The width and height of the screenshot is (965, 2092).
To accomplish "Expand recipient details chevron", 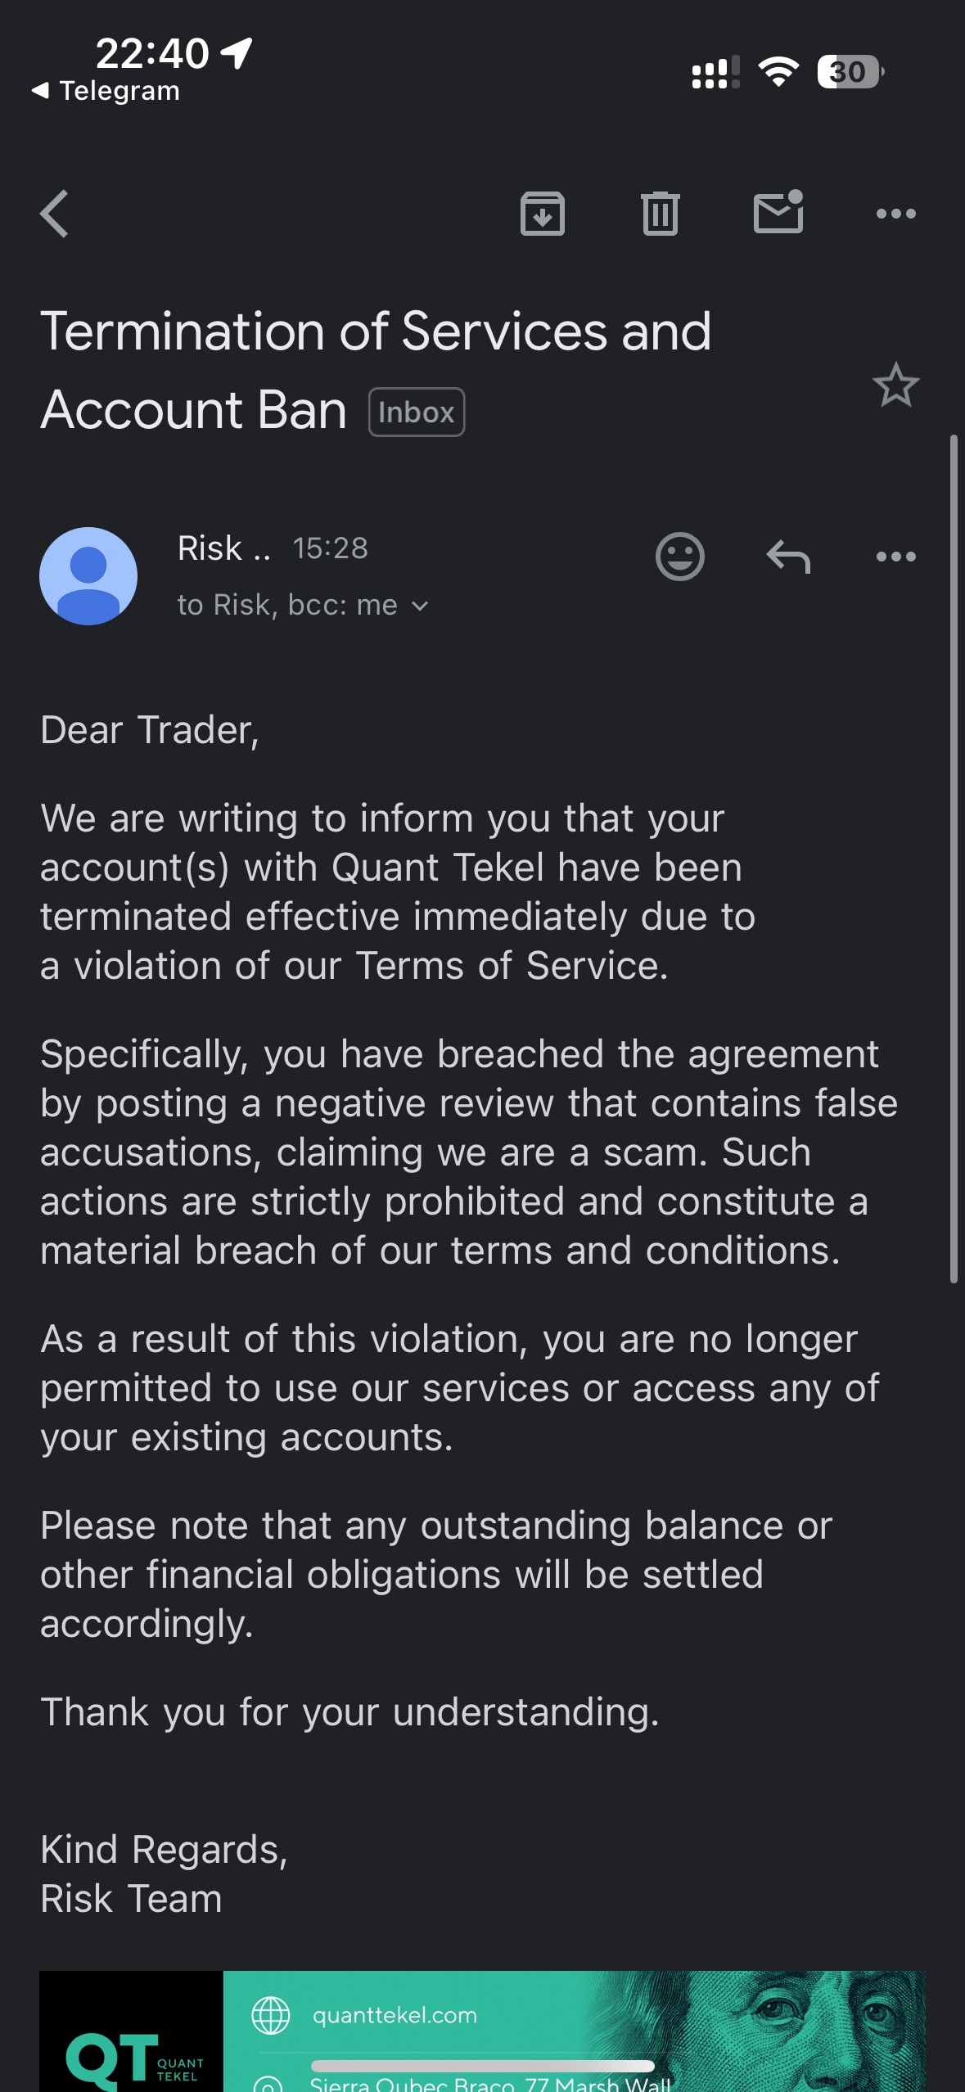I will coord(420,606).
